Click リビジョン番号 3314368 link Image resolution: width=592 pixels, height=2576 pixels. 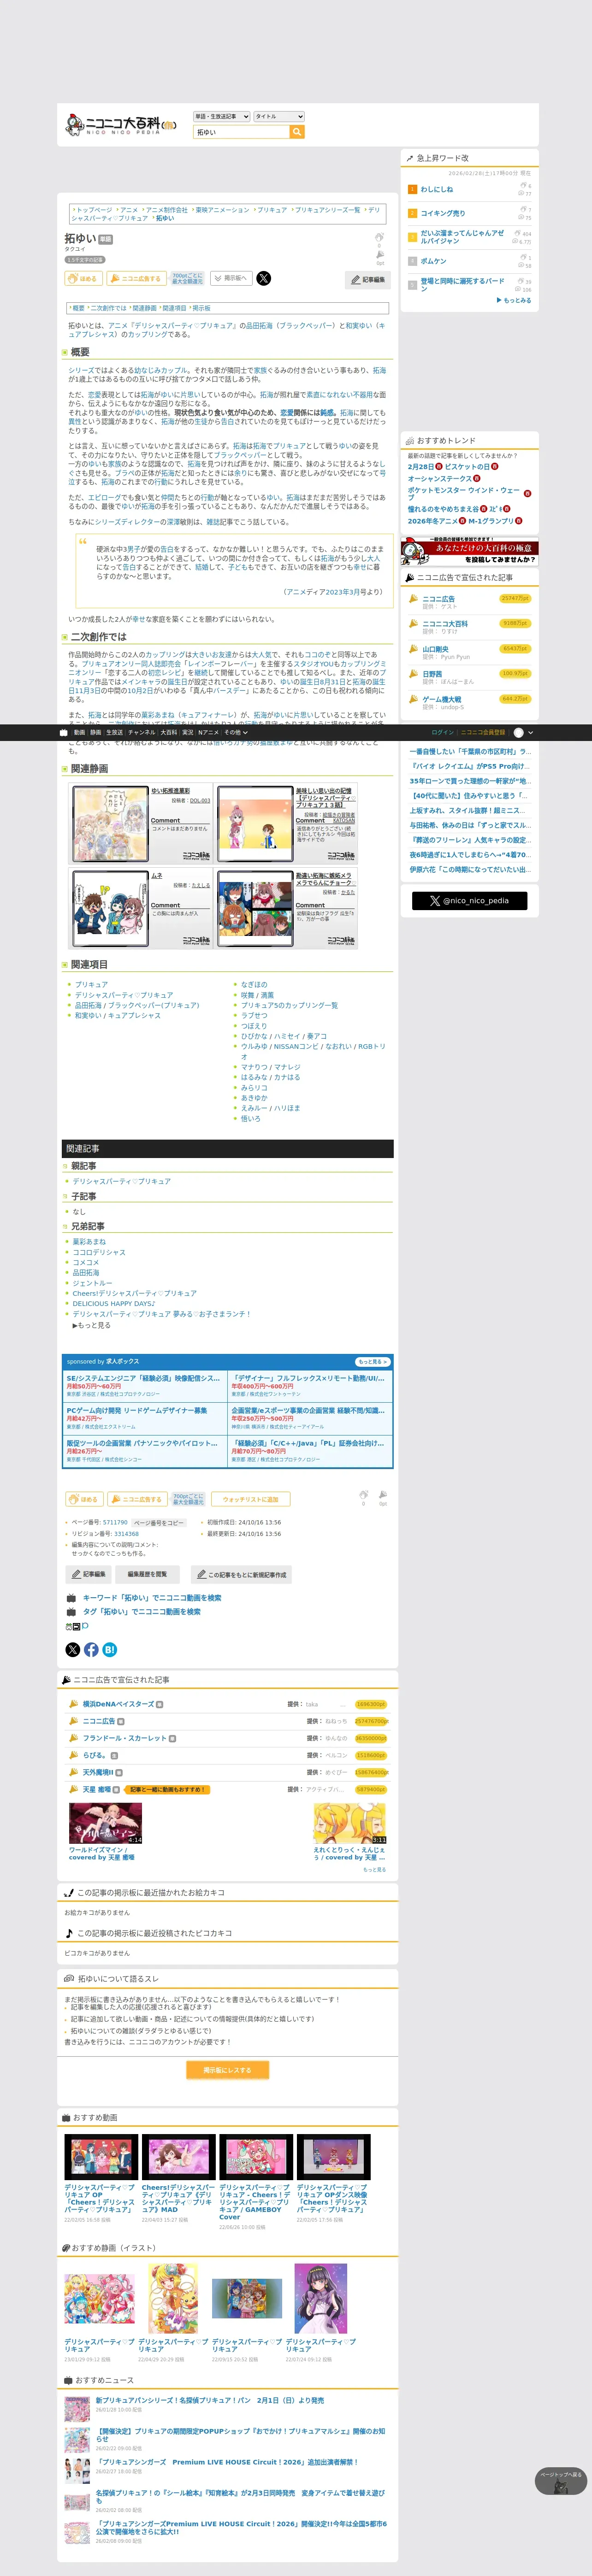(x=126, y=1534)
